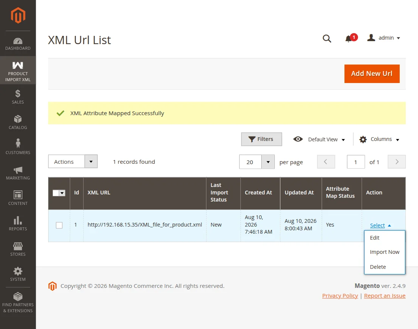Open the System menu

pyautogui.click(x=18, y=274)
